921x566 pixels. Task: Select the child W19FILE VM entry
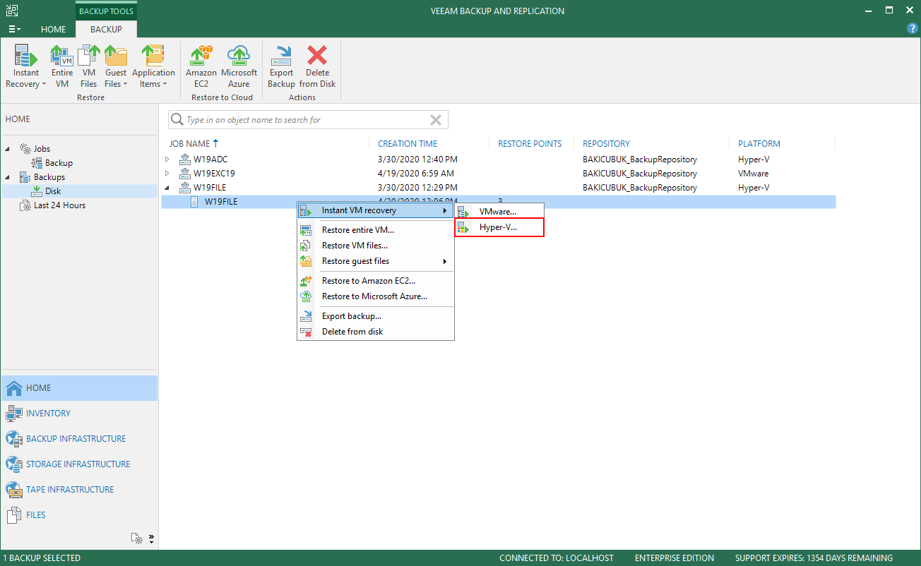coord(221,202)
